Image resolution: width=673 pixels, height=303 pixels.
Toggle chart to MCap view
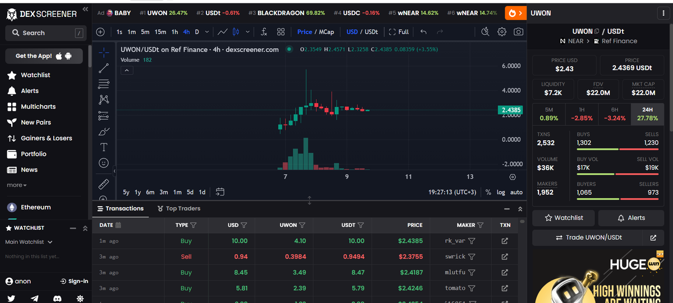(326, 32)
